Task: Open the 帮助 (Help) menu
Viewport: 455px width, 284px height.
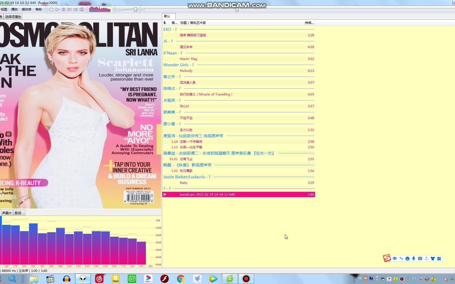Action: tap(39, 9)
